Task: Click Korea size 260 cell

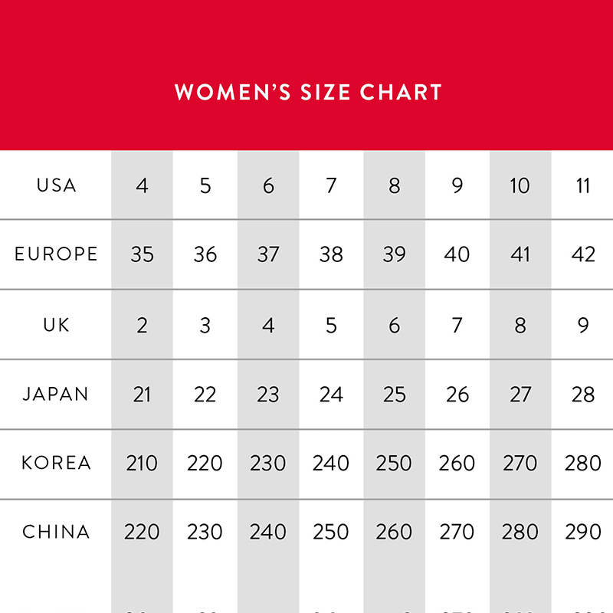Action: point(457,463)
